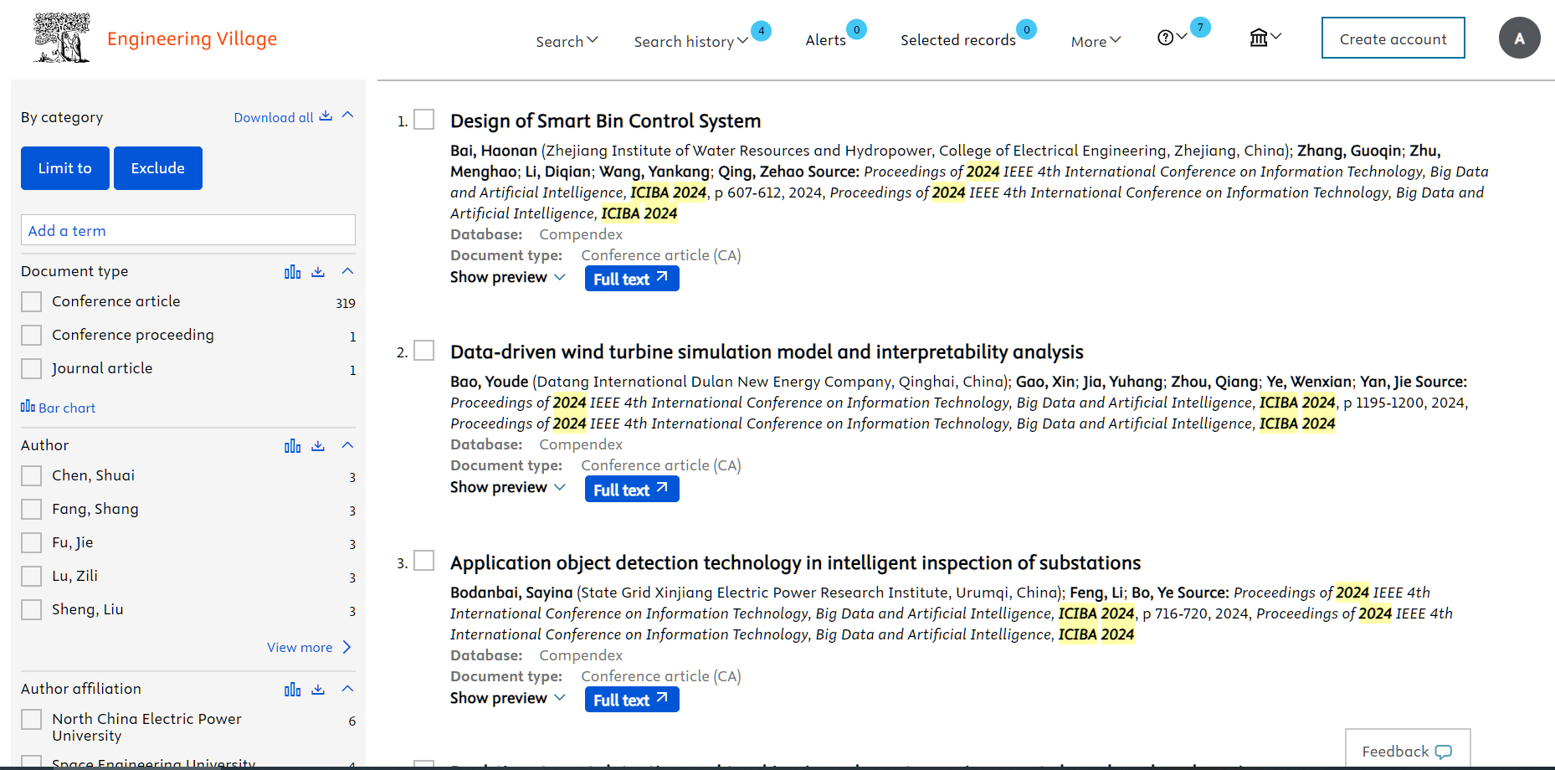
Task: Click author Zhang, Guoqin link
Action: coord(1349,151)
